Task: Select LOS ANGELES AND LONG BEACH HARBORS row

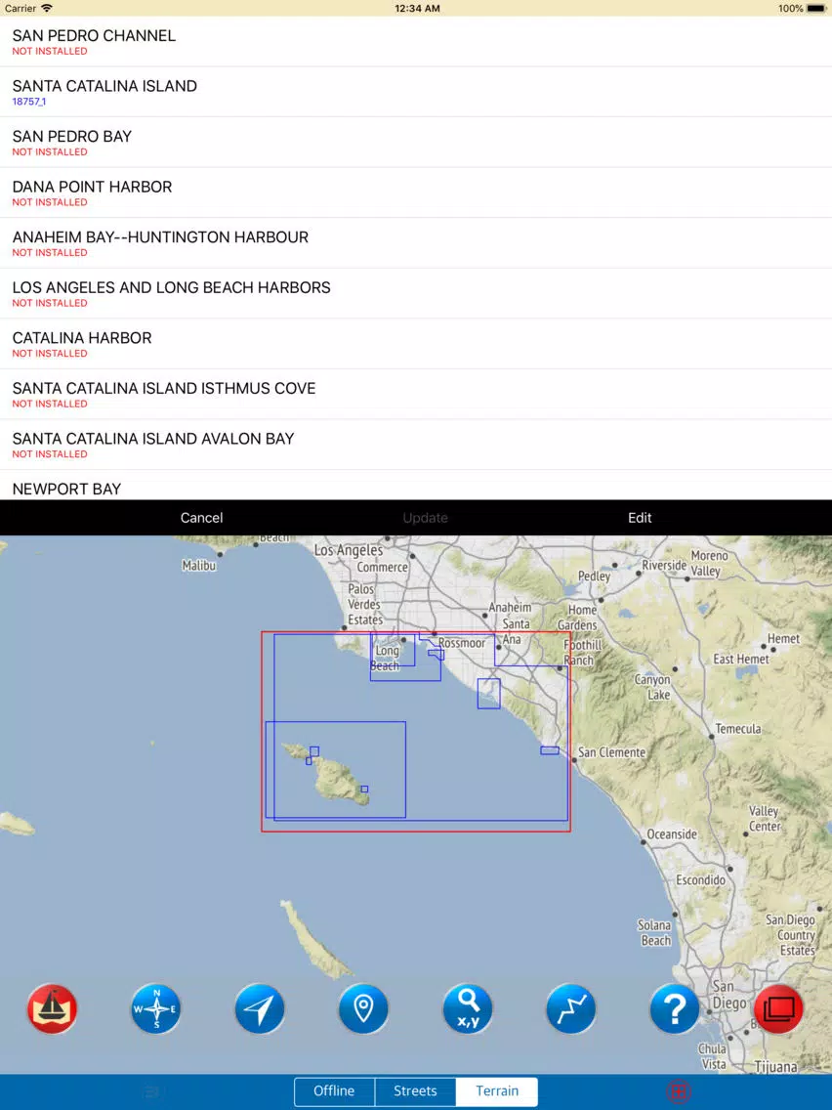Action: (x=416, y=293)
